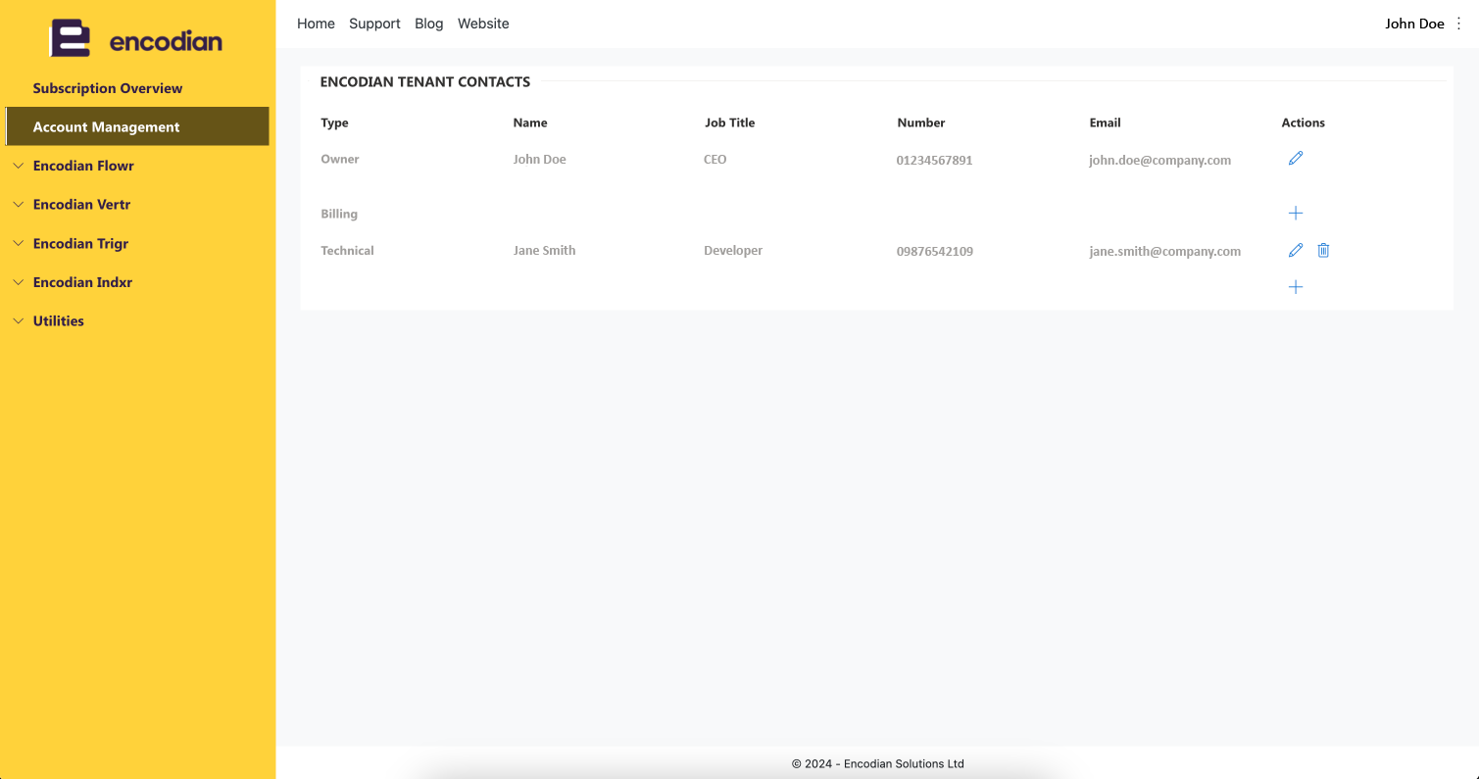1479x779 pixels.
Task: Expand the Encodian Flowr section
Action: pyautogui.click(x=83, y=166)
